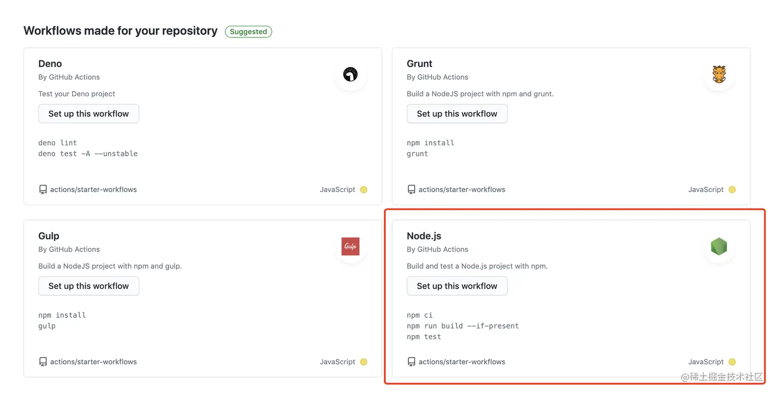Click the yellow JavaScript dot on the Deno card
This screenshot has width=774, height=393.
point(363,189)
